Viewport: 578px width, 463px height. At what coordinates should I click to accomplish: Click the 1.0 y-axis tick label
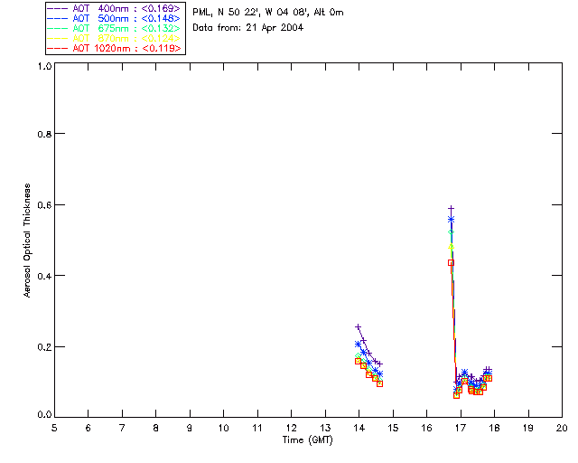pyautogui.click(x=44, y=66)
